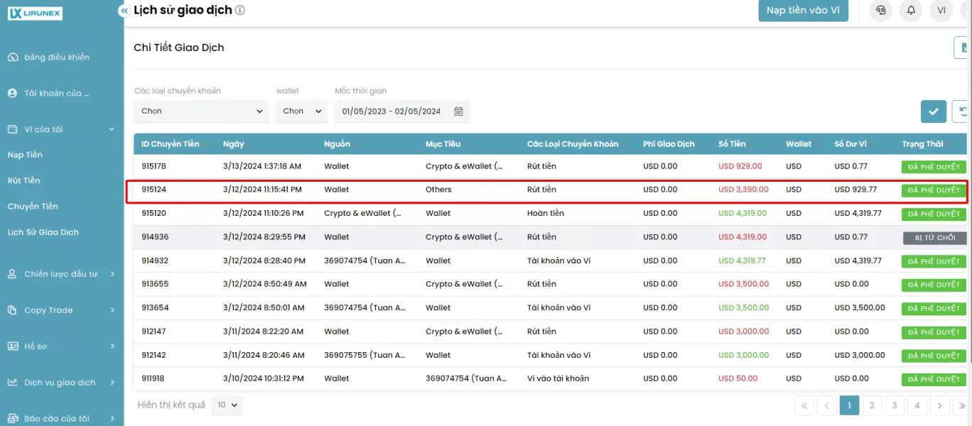Sort table by Ngày column header
Image resolution: width=972 pixels, height=426 pixels.
coord(234,144)
